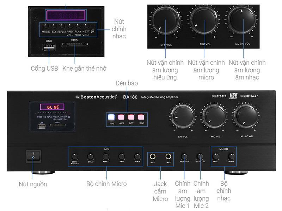This screenshot has height=211, width=282.
Task: Click the TREBLE knob in the MUSIC section
Action: click(231, 156)
